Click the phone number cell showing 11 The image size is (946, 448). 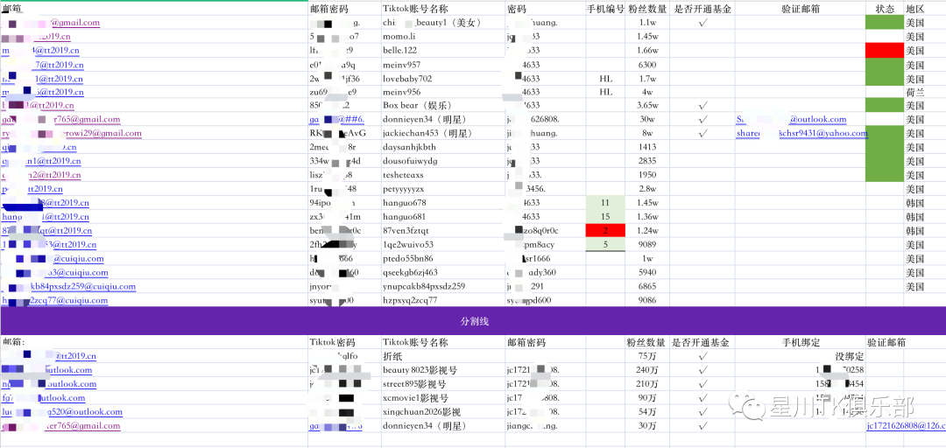click(x=605, y=203)
